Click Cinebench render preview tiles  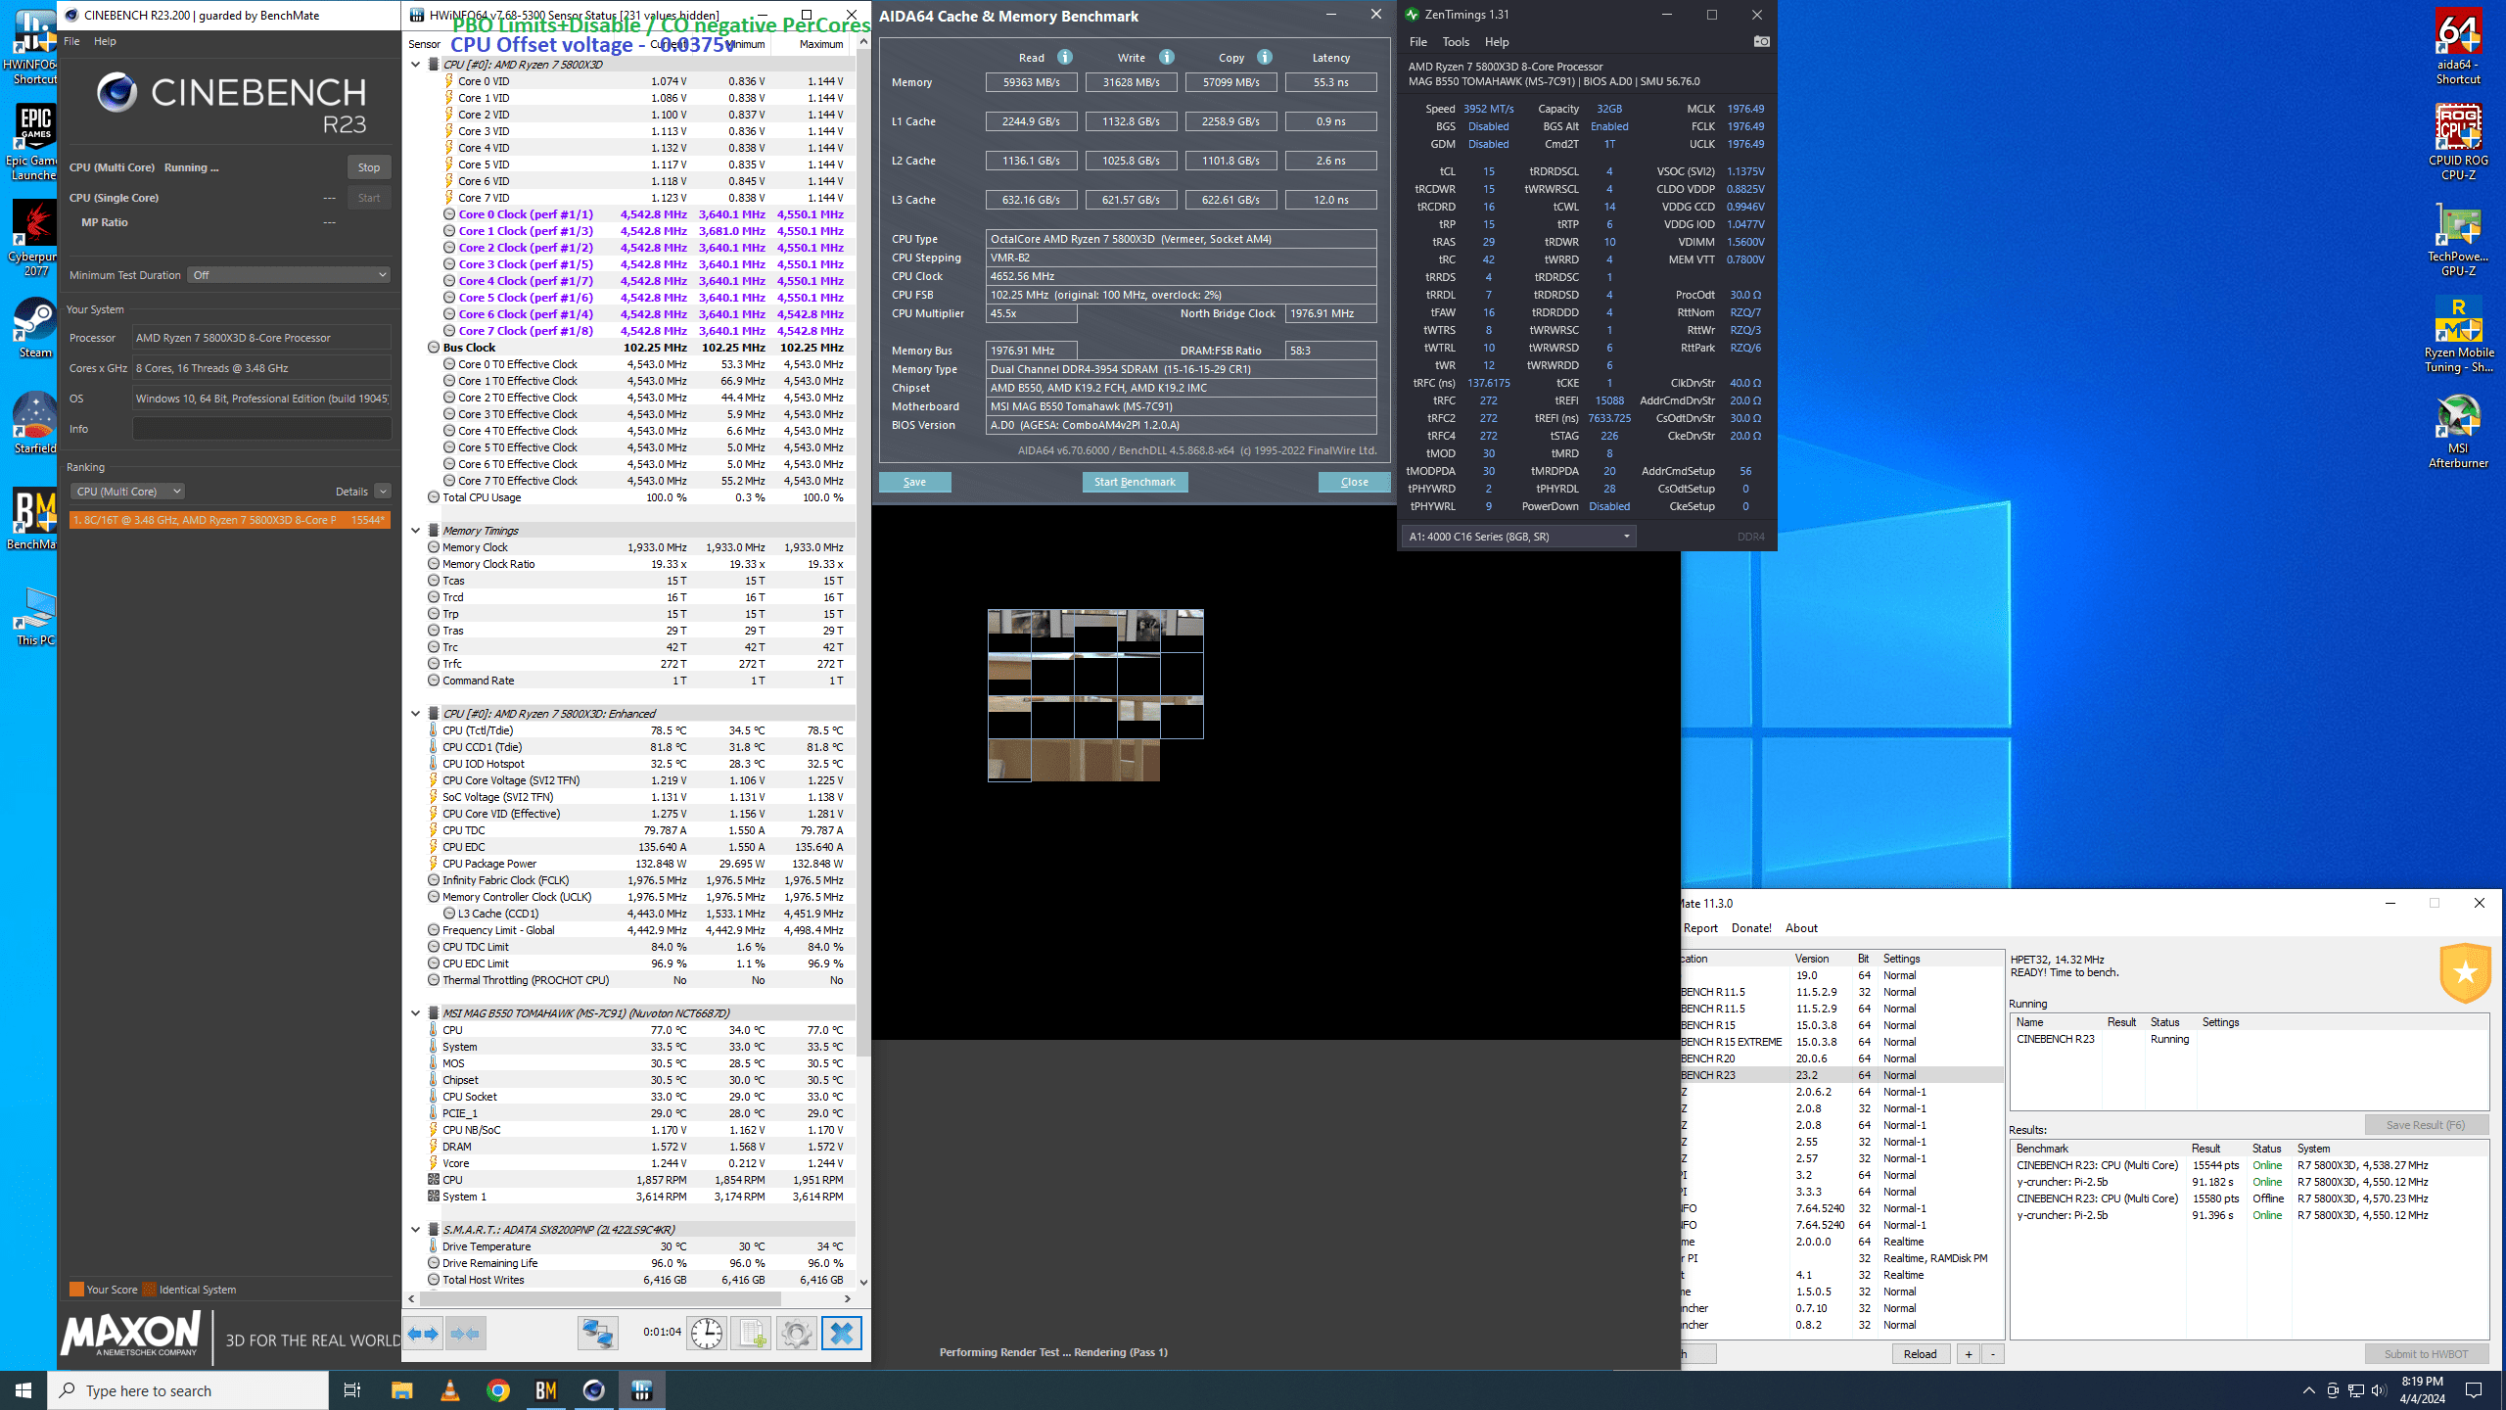pos(1095,695)
